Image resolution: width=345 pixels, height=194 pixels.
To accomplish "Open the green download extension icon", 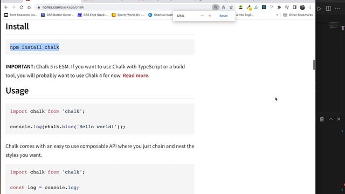I will point(241,7).
